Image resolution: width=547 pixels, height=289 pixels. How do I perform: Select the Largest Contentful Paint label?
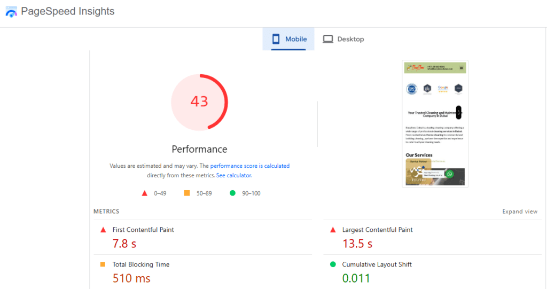[x=378, y=230]
